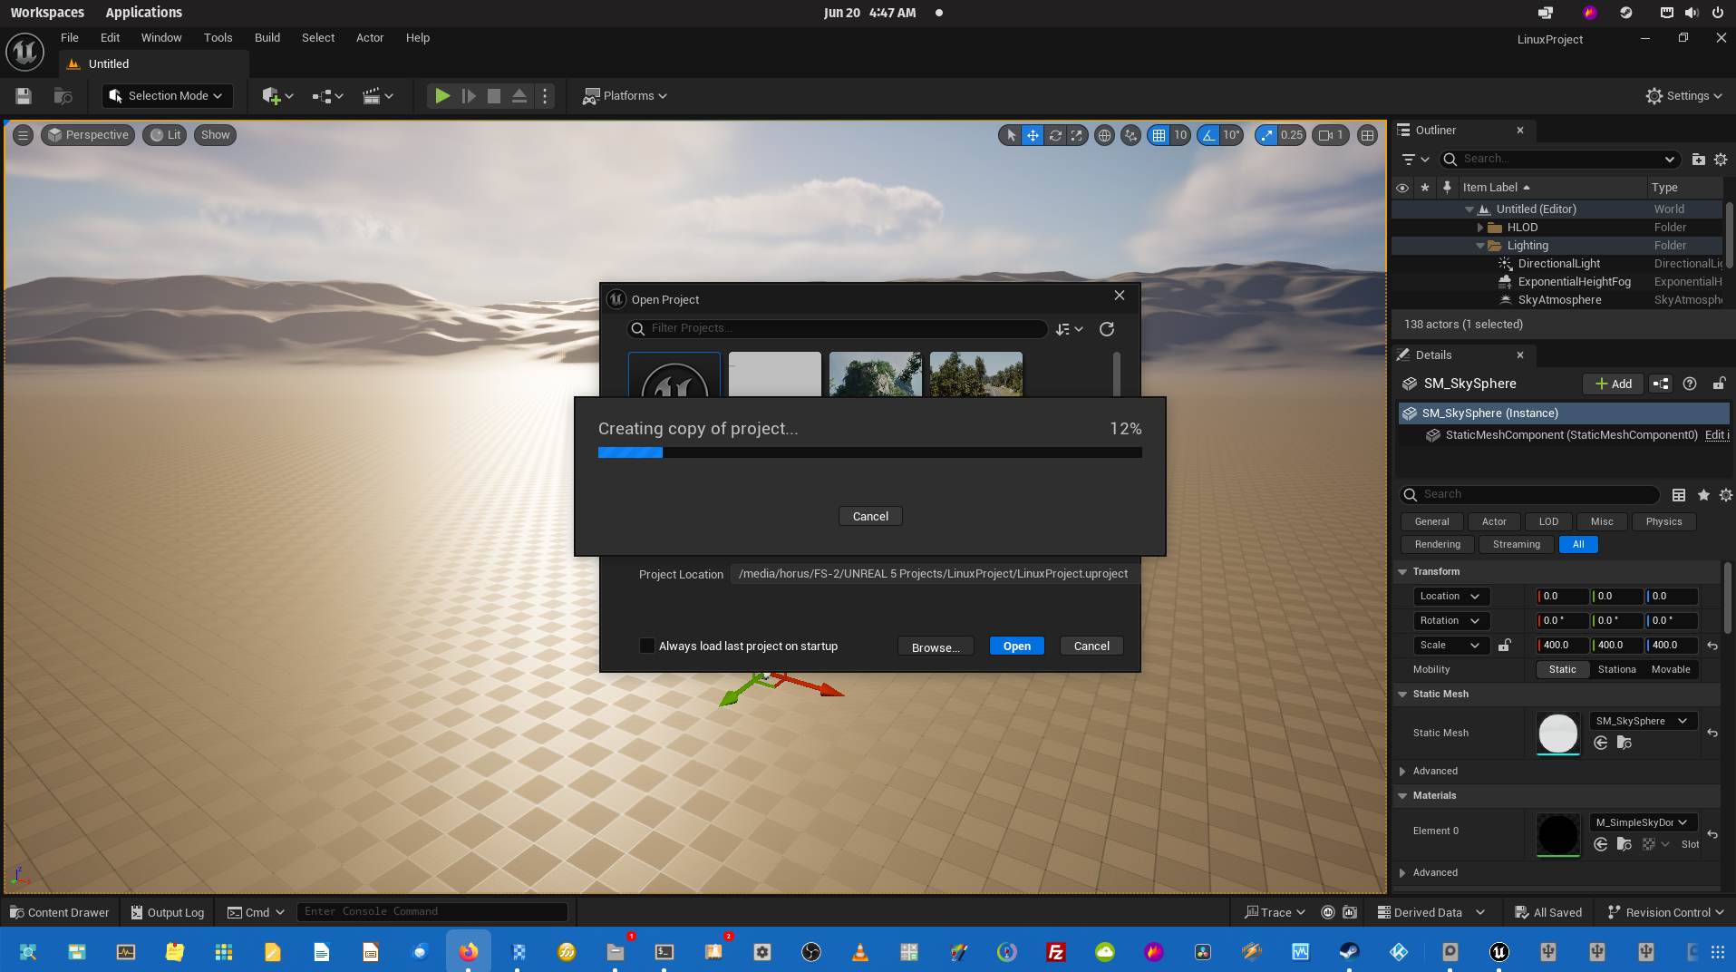Click the Browse... button
The width and height of the screenshot is (1736, 972).
coord(936,646)
